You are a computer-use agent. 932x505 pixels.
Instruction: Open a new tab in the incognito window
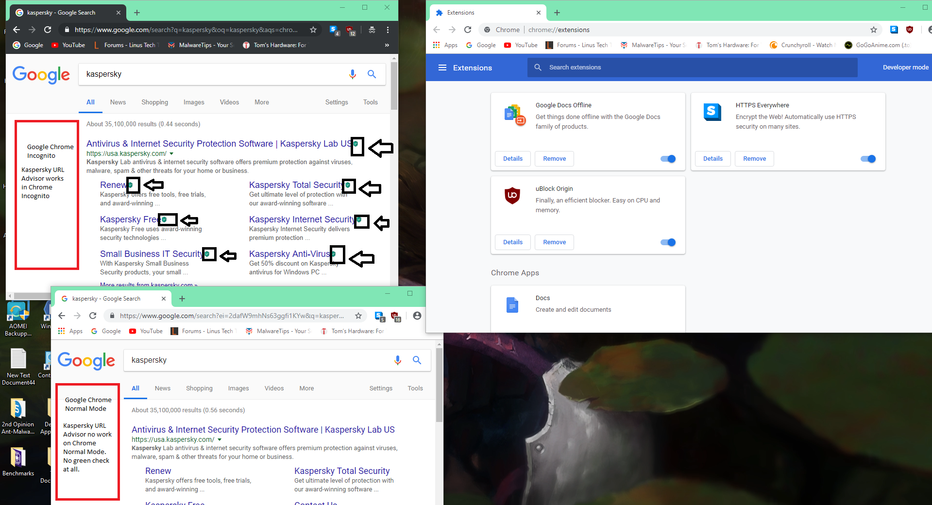click(x=137, y=13)
